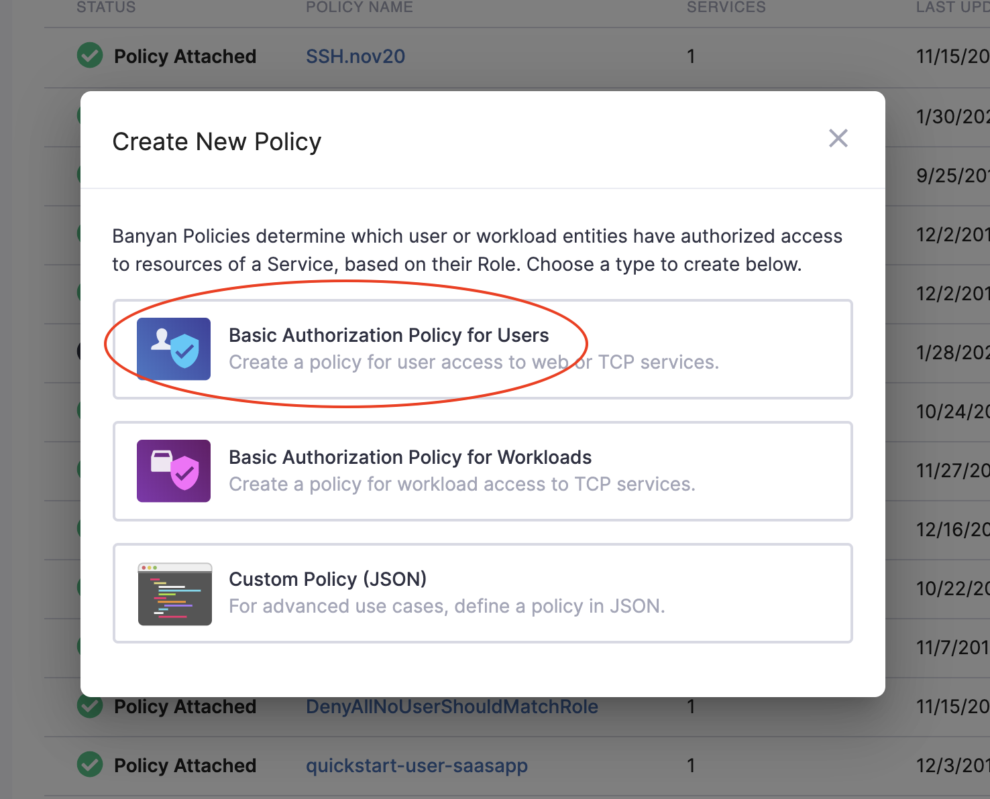Click the JSON code editor thumbnail icon
Screen dimensions: 990x799
[174, 594]
